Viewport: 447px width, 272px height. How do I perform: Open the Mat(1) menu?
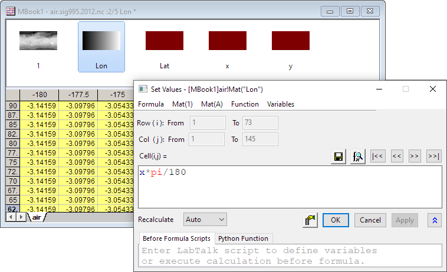(x=182, y=104)
